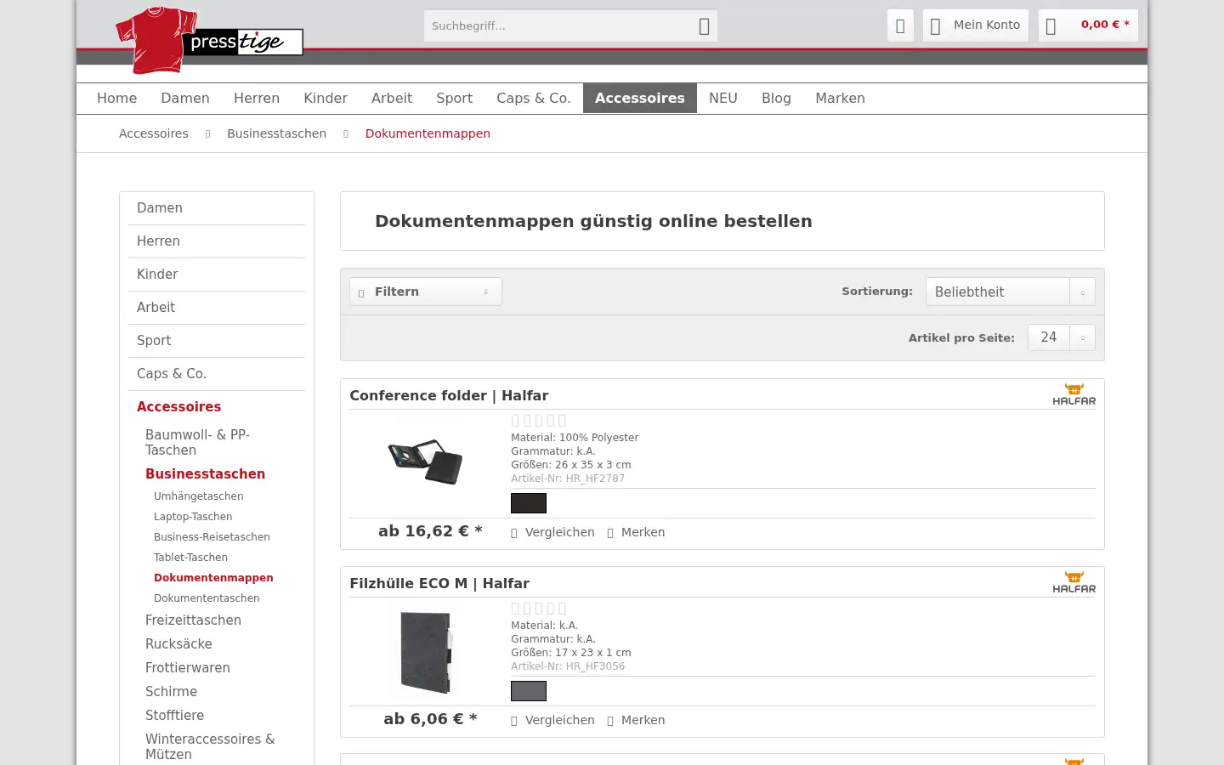Image resolution: width=1224 pixels, height=765 pixels.
Task: Select Kinder in sidebar
Action: coord(217,275)
